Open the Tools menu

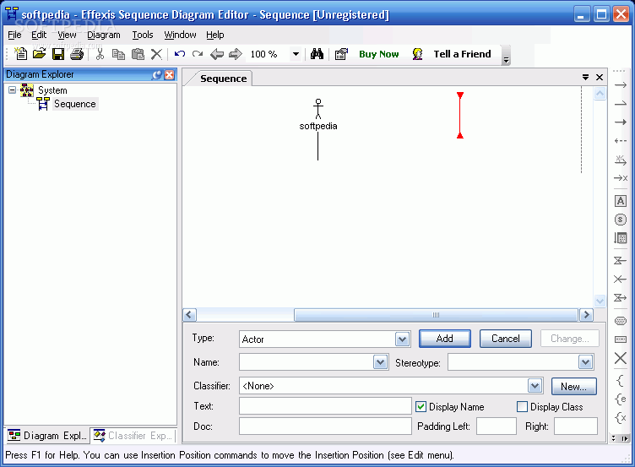[143, 35]
